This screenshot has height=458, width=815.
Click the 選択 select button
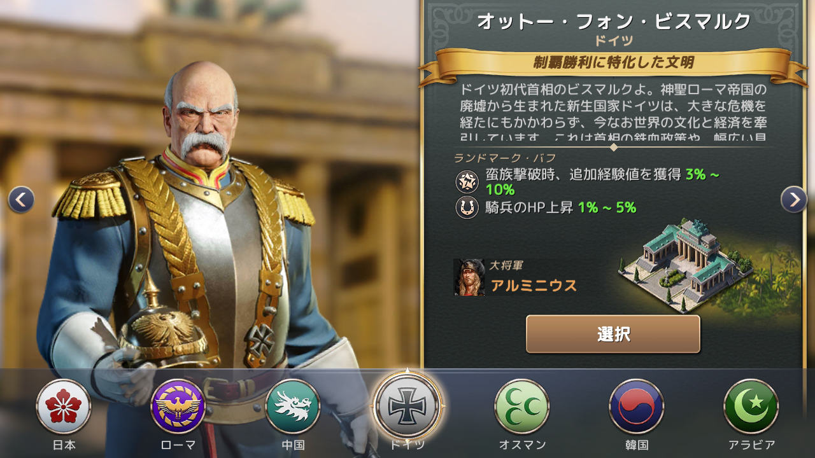click(613, 334)
